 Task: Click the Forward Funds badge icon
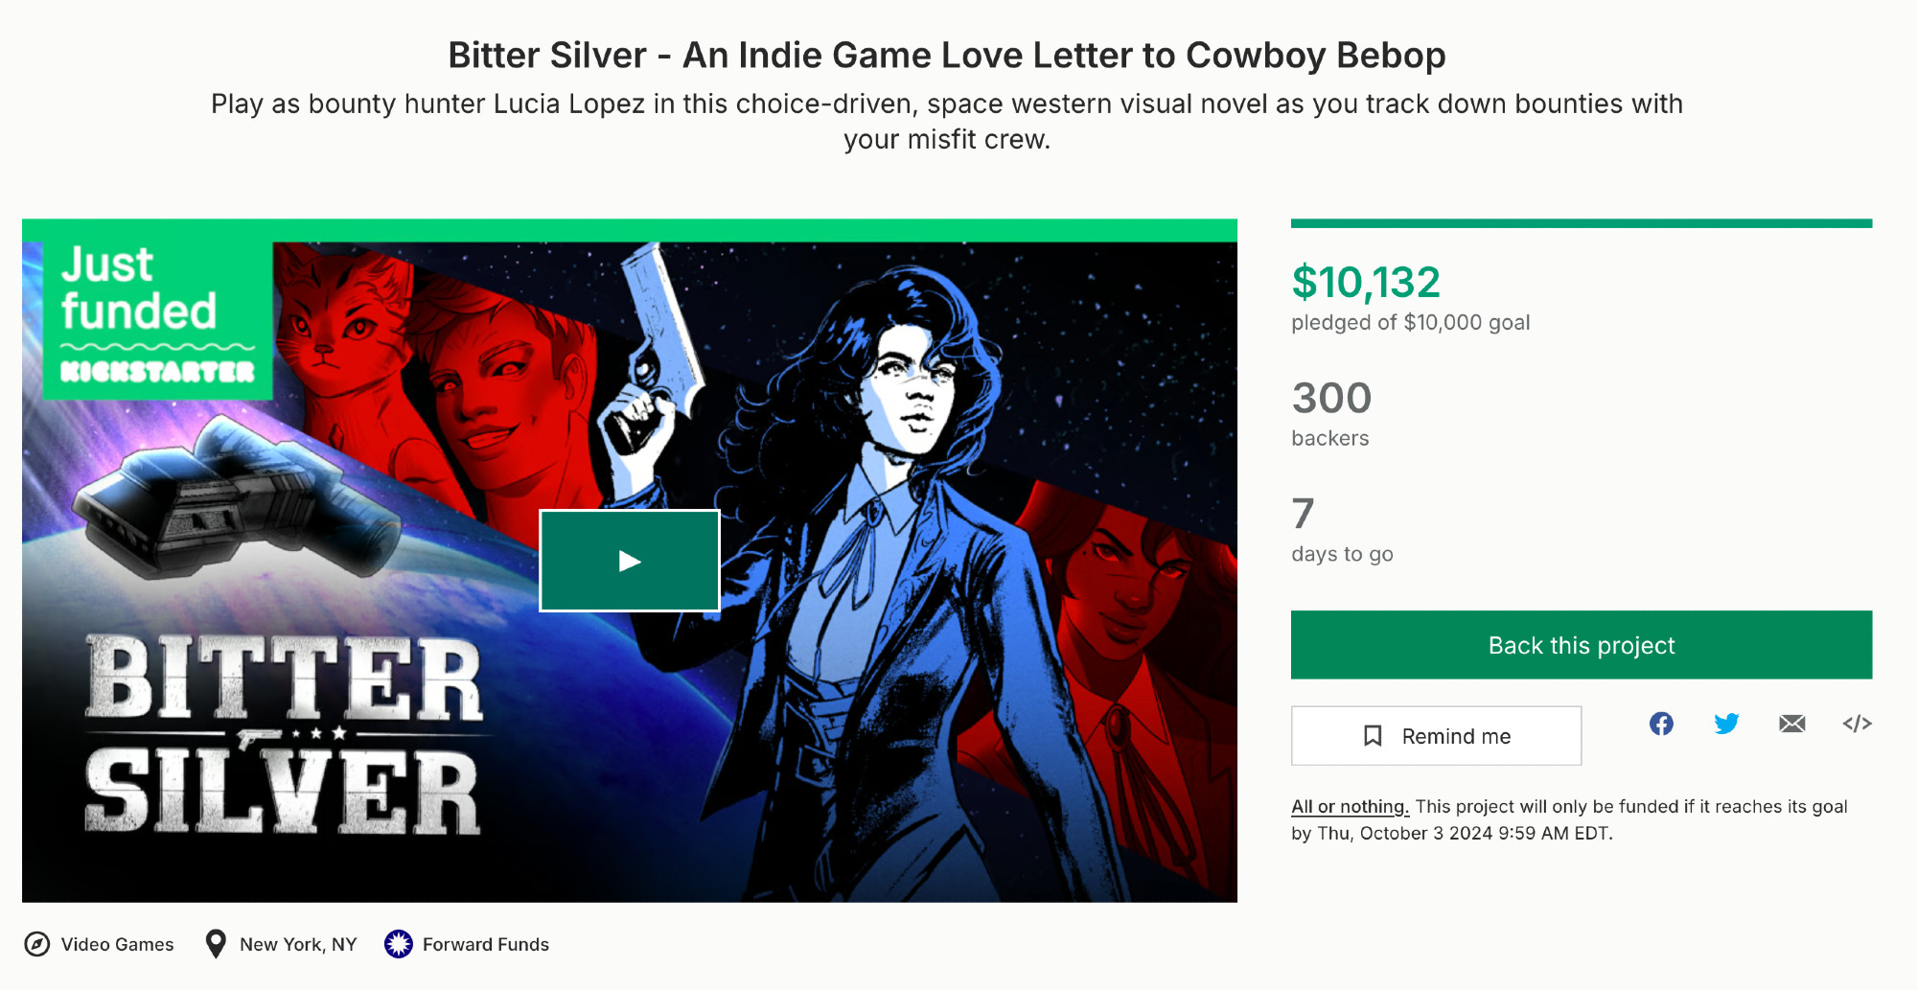click(399, 944)
